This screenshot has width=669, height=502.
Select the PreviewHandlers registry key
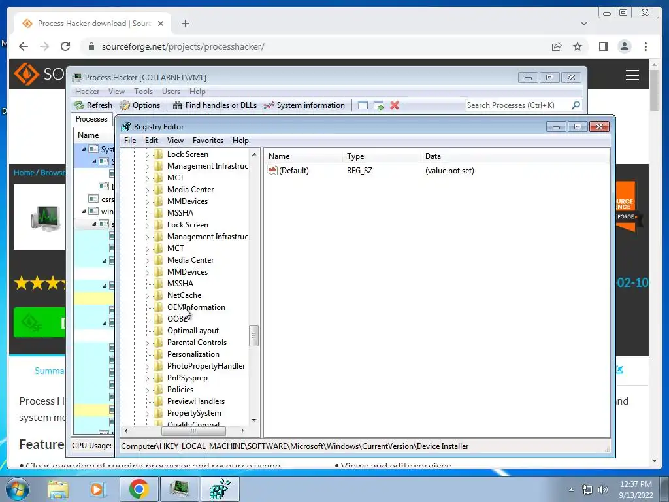point(195,401)
